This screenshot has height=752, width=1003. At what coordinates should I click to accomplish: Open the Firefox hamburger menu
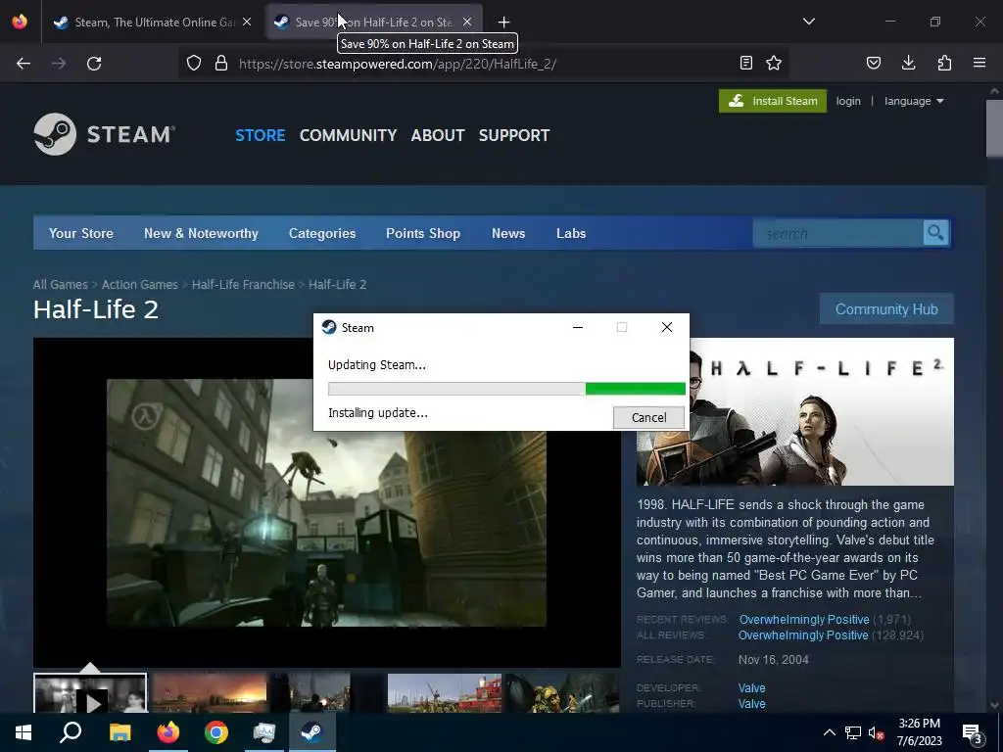point(979,63)
